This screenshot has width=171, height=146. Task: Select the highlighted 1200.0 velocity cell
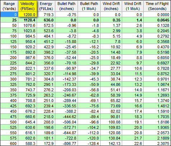click(27, 15)
